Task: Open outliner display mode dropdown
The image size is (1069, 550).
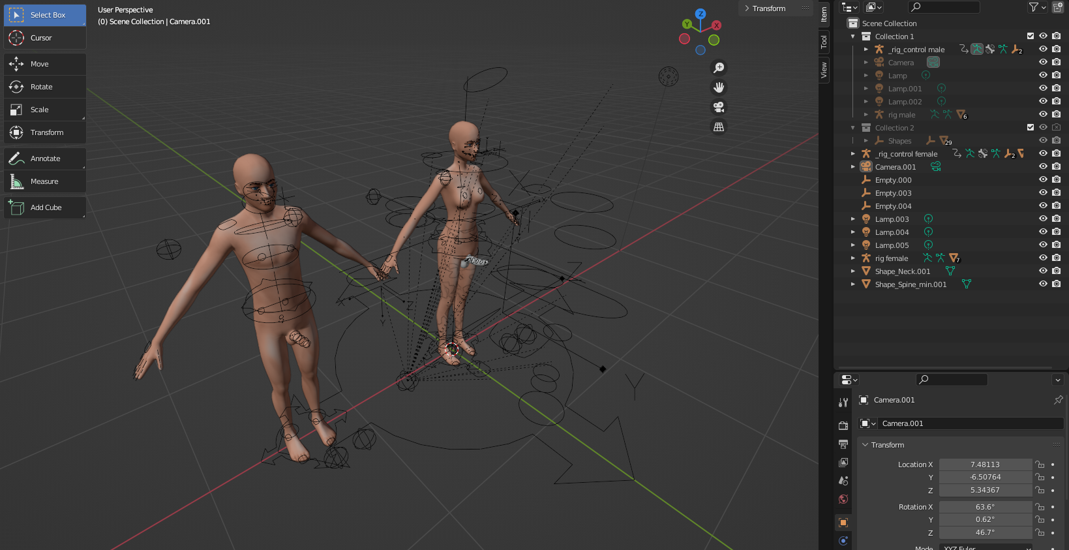Action: pyautogui.click(x=874, y=7)
